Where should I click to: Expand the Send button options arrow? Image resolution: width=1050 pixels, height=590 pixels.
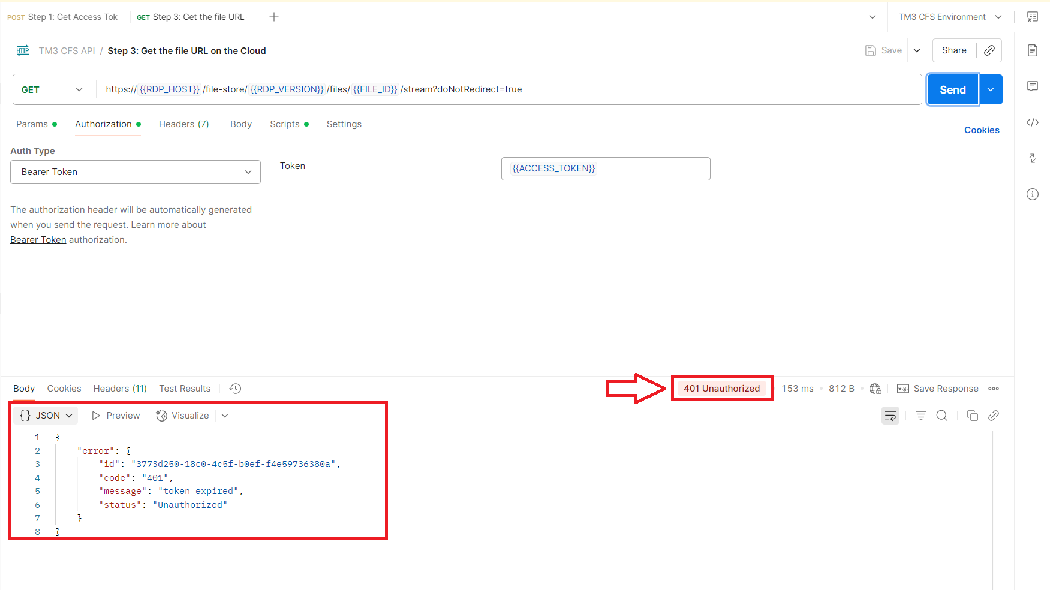(991, 89)
